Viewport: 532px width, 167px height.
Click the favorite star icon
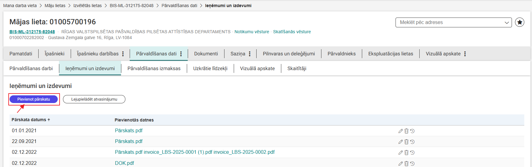point(520,22)
